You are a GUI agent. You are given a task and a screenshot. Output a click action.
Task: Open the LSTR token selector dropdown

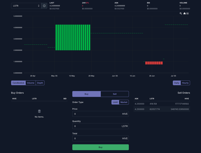tap(26, 6)
